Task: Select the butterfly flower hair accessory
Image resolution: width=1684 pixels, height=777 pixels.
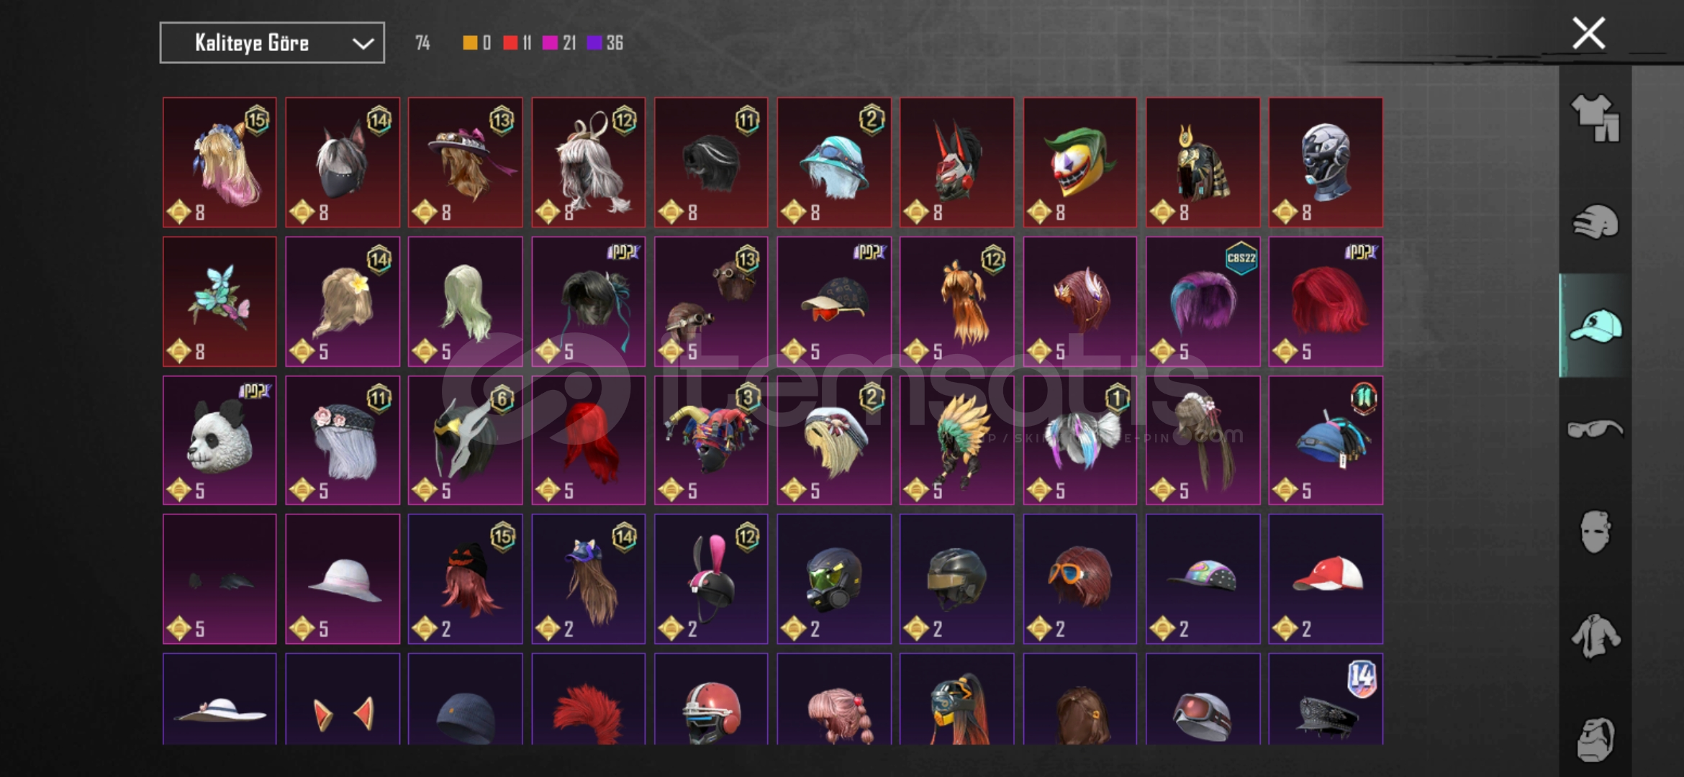Action: tap(219, 301)
